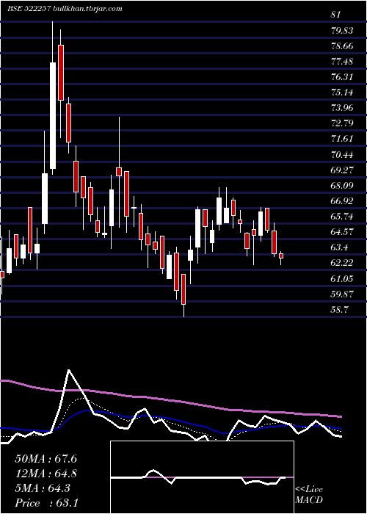Click the 66.92 price axis label

point(342,200)
